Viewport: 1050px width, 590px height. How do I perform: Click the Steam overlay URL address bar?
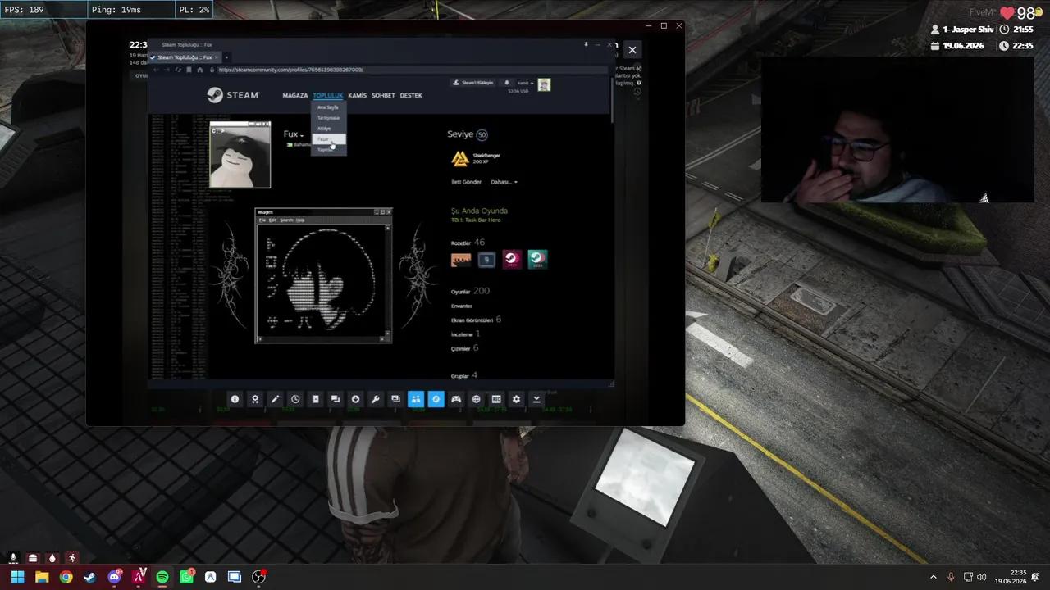402,70
